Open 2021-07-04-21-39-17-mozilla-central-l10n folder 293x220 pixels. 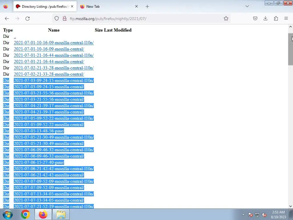click(54, 106)
